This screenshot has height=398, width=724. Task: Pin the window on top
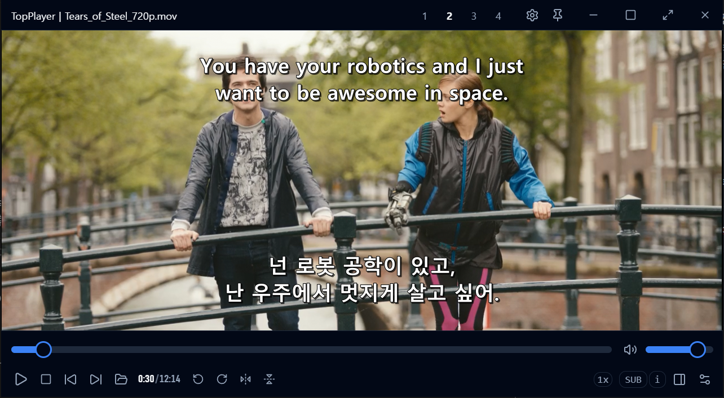point(558,15)
